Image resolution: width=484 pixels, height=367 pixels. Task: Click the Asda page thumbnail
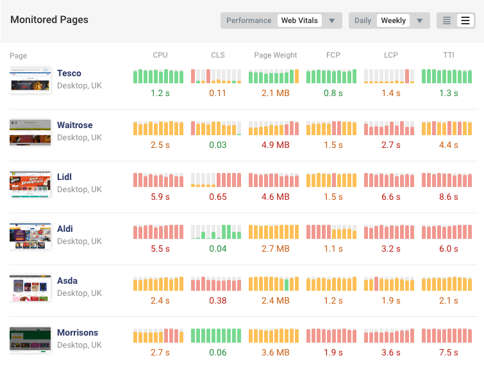[x=30, y=288]
